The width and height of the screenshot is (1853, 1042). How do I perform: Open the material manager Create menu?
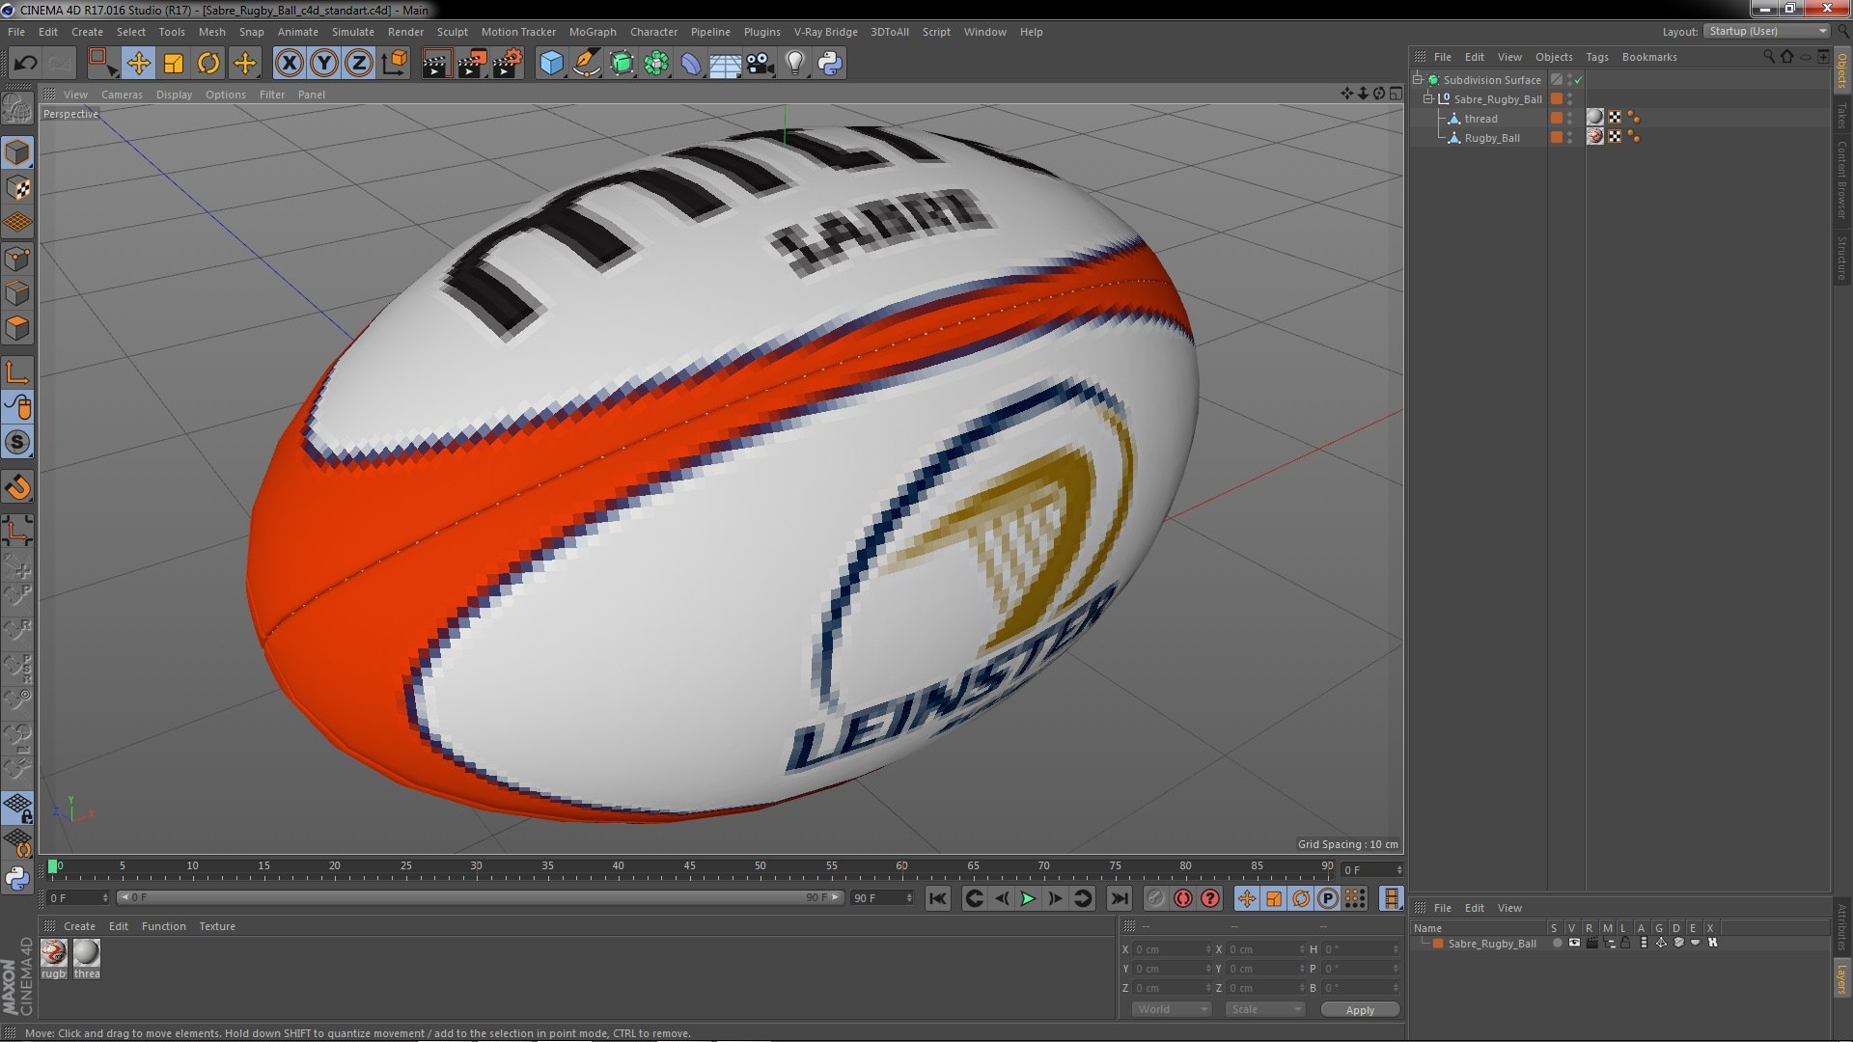click(x=79, y=926)
